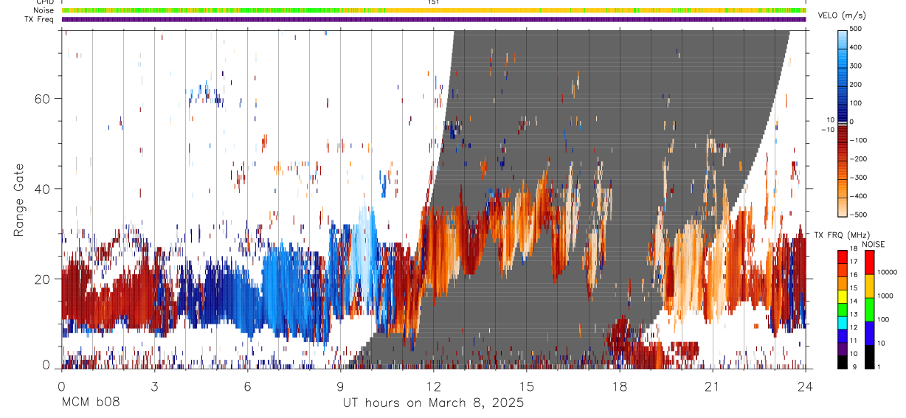Click the 10000 label on NOISE legend
The height and width of the screenshot is (418, 906).
887,272
